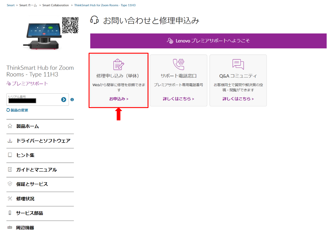Screen dimensions: 331x237
Task: Open the Lenovo プレミアサポートへようこそ banner
Action: coord(208,41)
